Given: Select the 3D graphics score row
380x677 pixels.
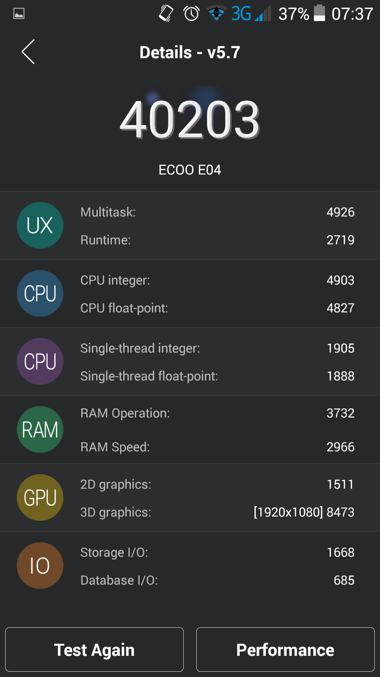Looking at the screenshot, I should [x=217, y=512].
